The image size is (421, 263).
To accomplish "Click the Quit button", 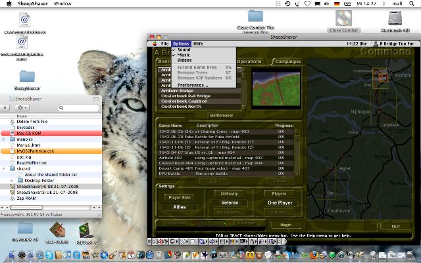I will click(x=396, y=226).
